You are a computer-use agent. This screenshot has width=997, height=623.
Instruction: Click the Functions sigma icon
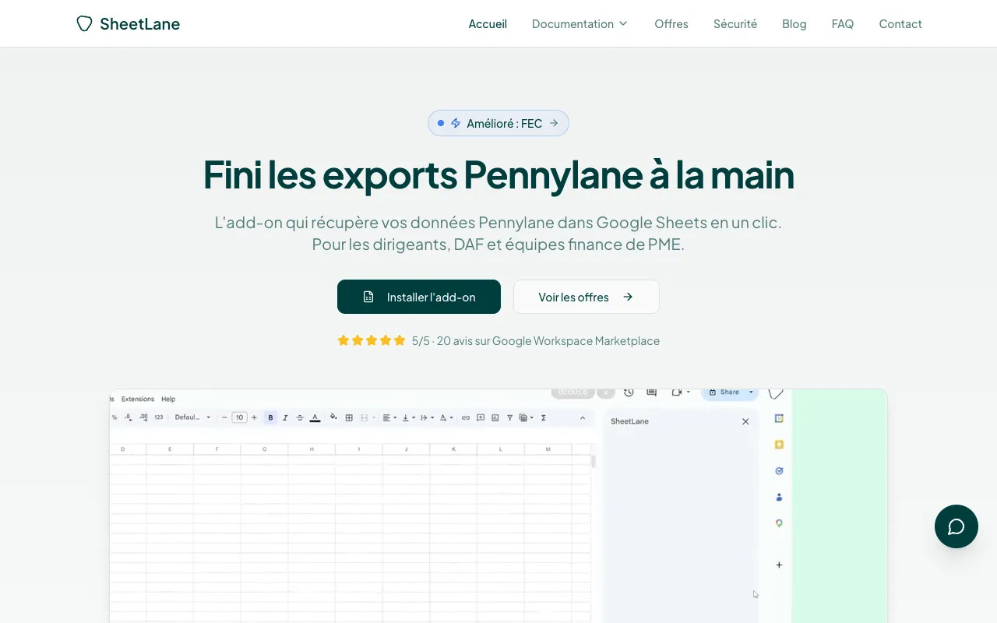tap(544, 417)
